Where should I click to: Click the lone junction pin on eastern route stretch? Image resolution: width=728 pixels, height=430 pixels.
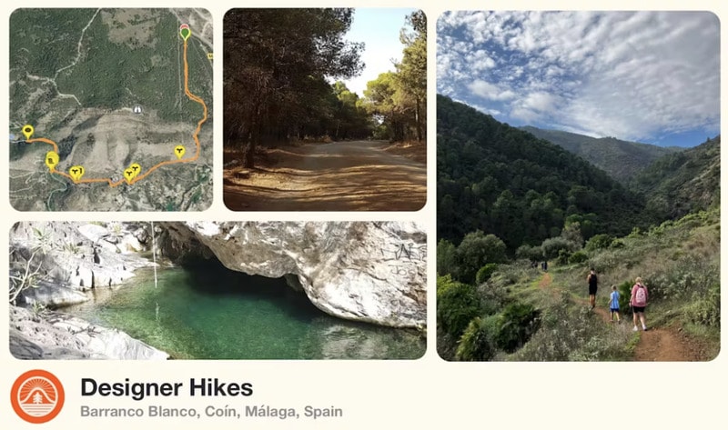179,151
